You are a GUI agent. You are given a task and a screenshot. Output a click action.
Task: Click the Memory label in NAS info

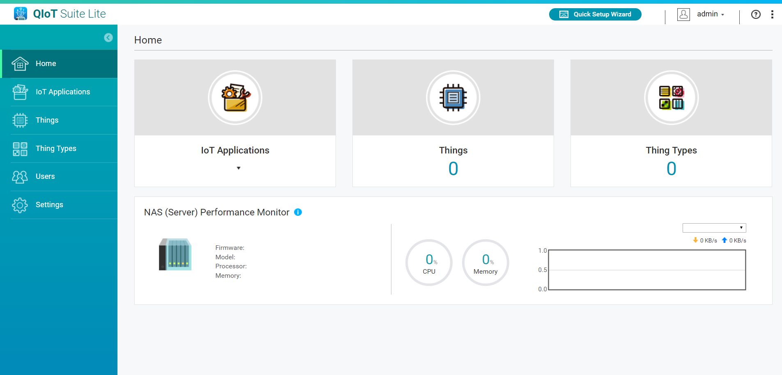point(228,276)
